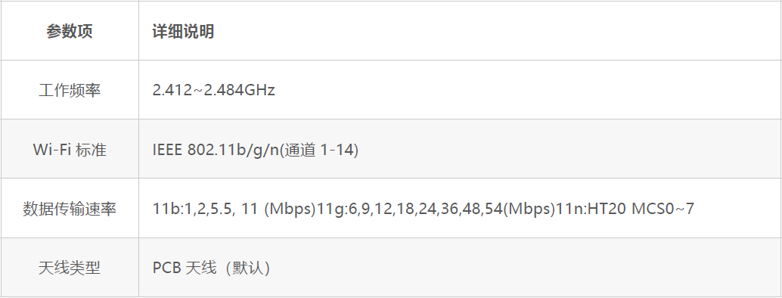Click the 2.412~2.484GHz frequency value
The height and width of the screenshot is (298, 782).
[x=213, y=90]
